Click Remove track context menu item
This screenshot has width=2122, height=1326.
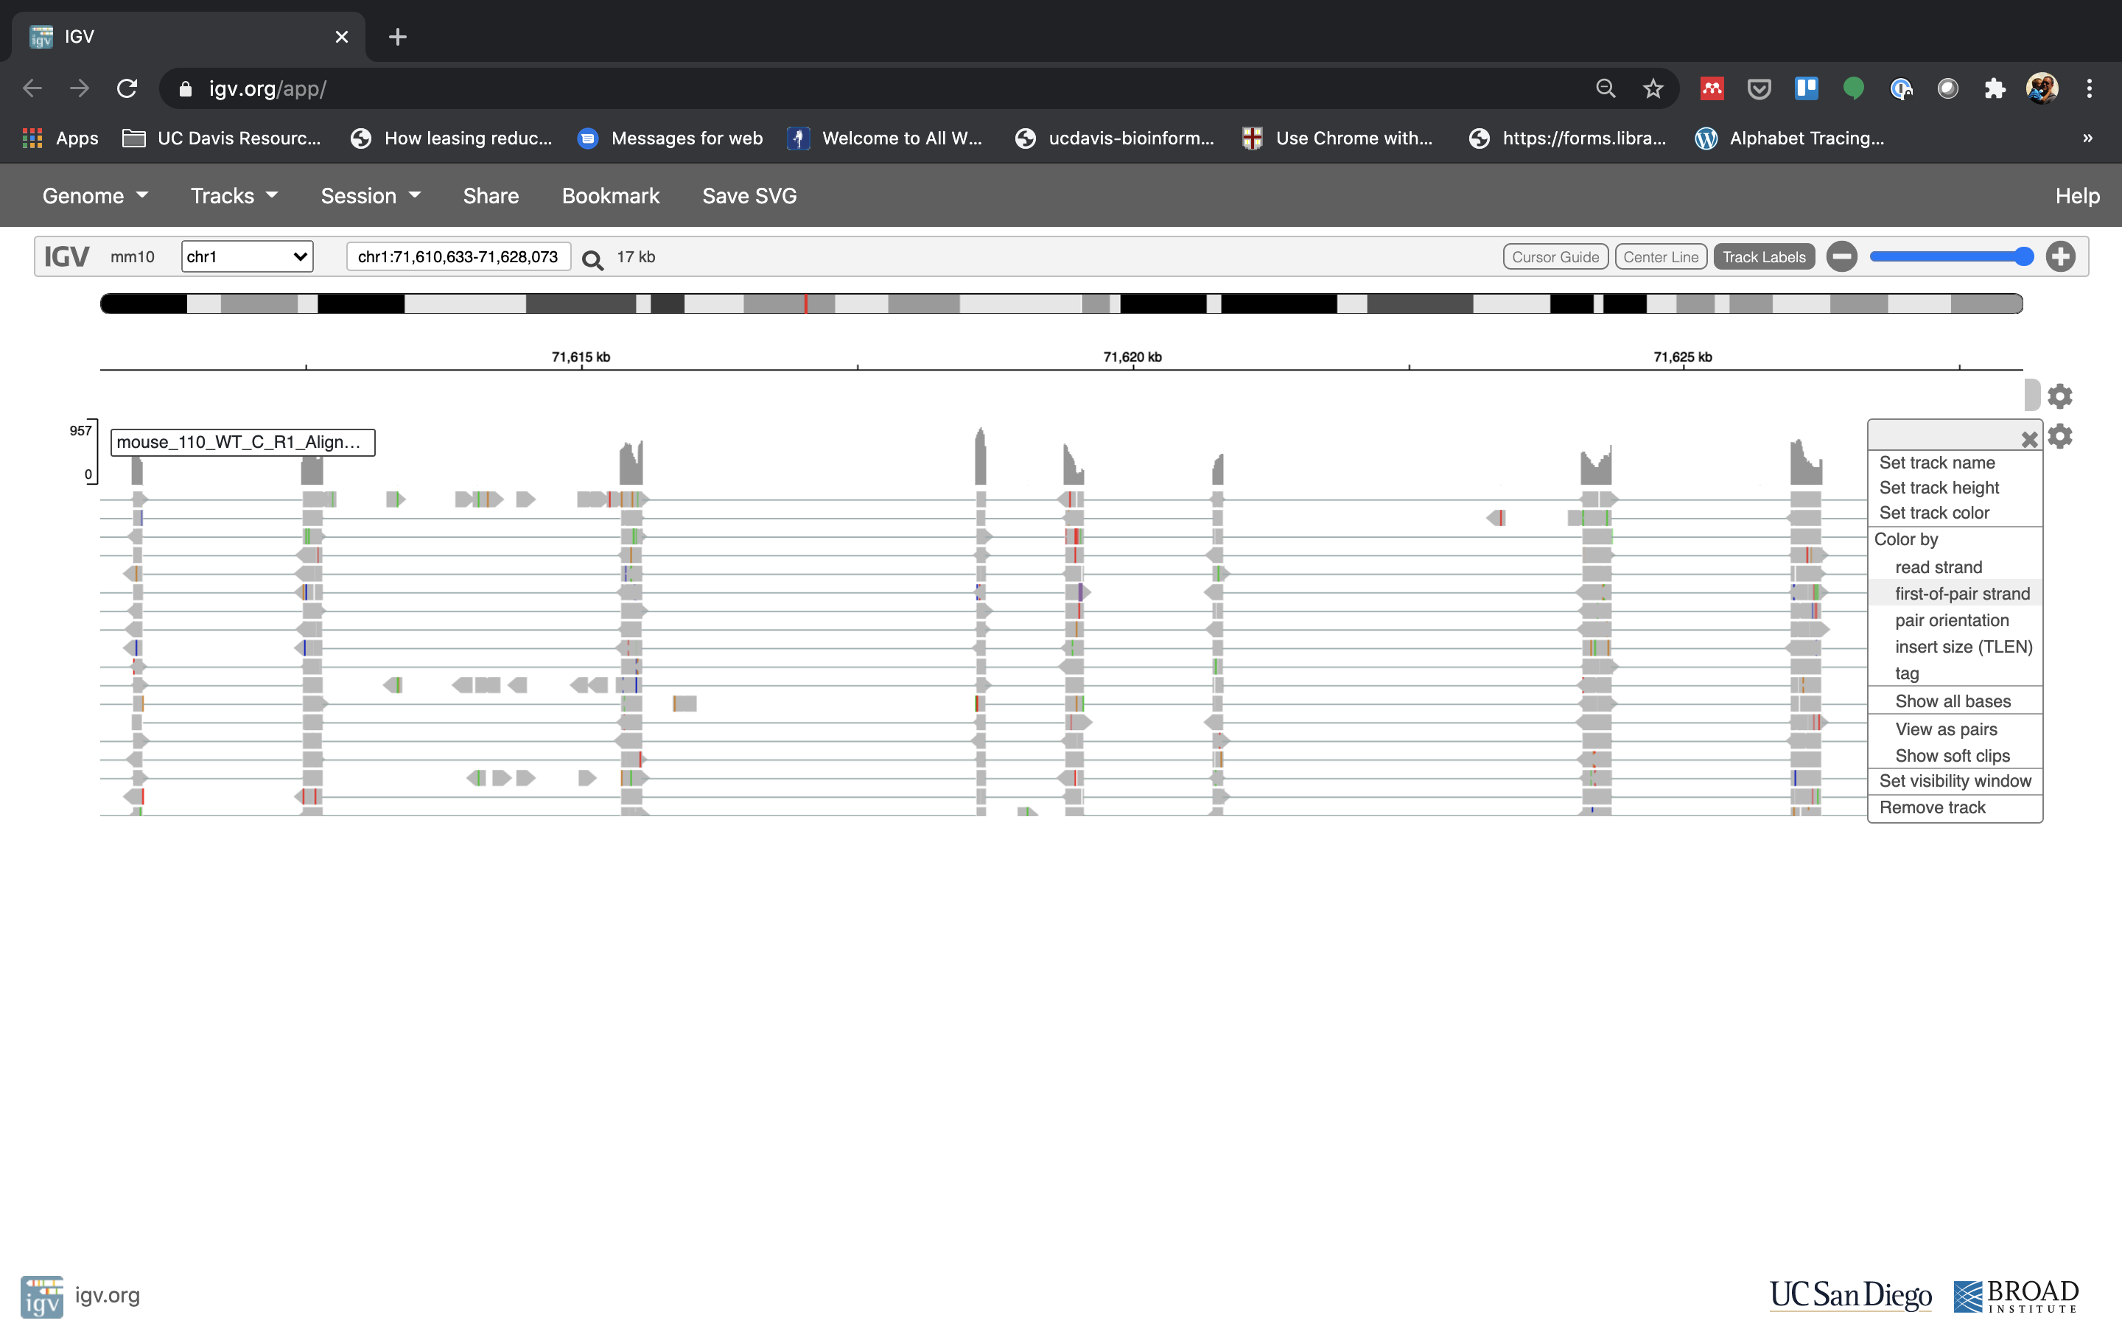pyautogui.click(x=1933, y=807)
